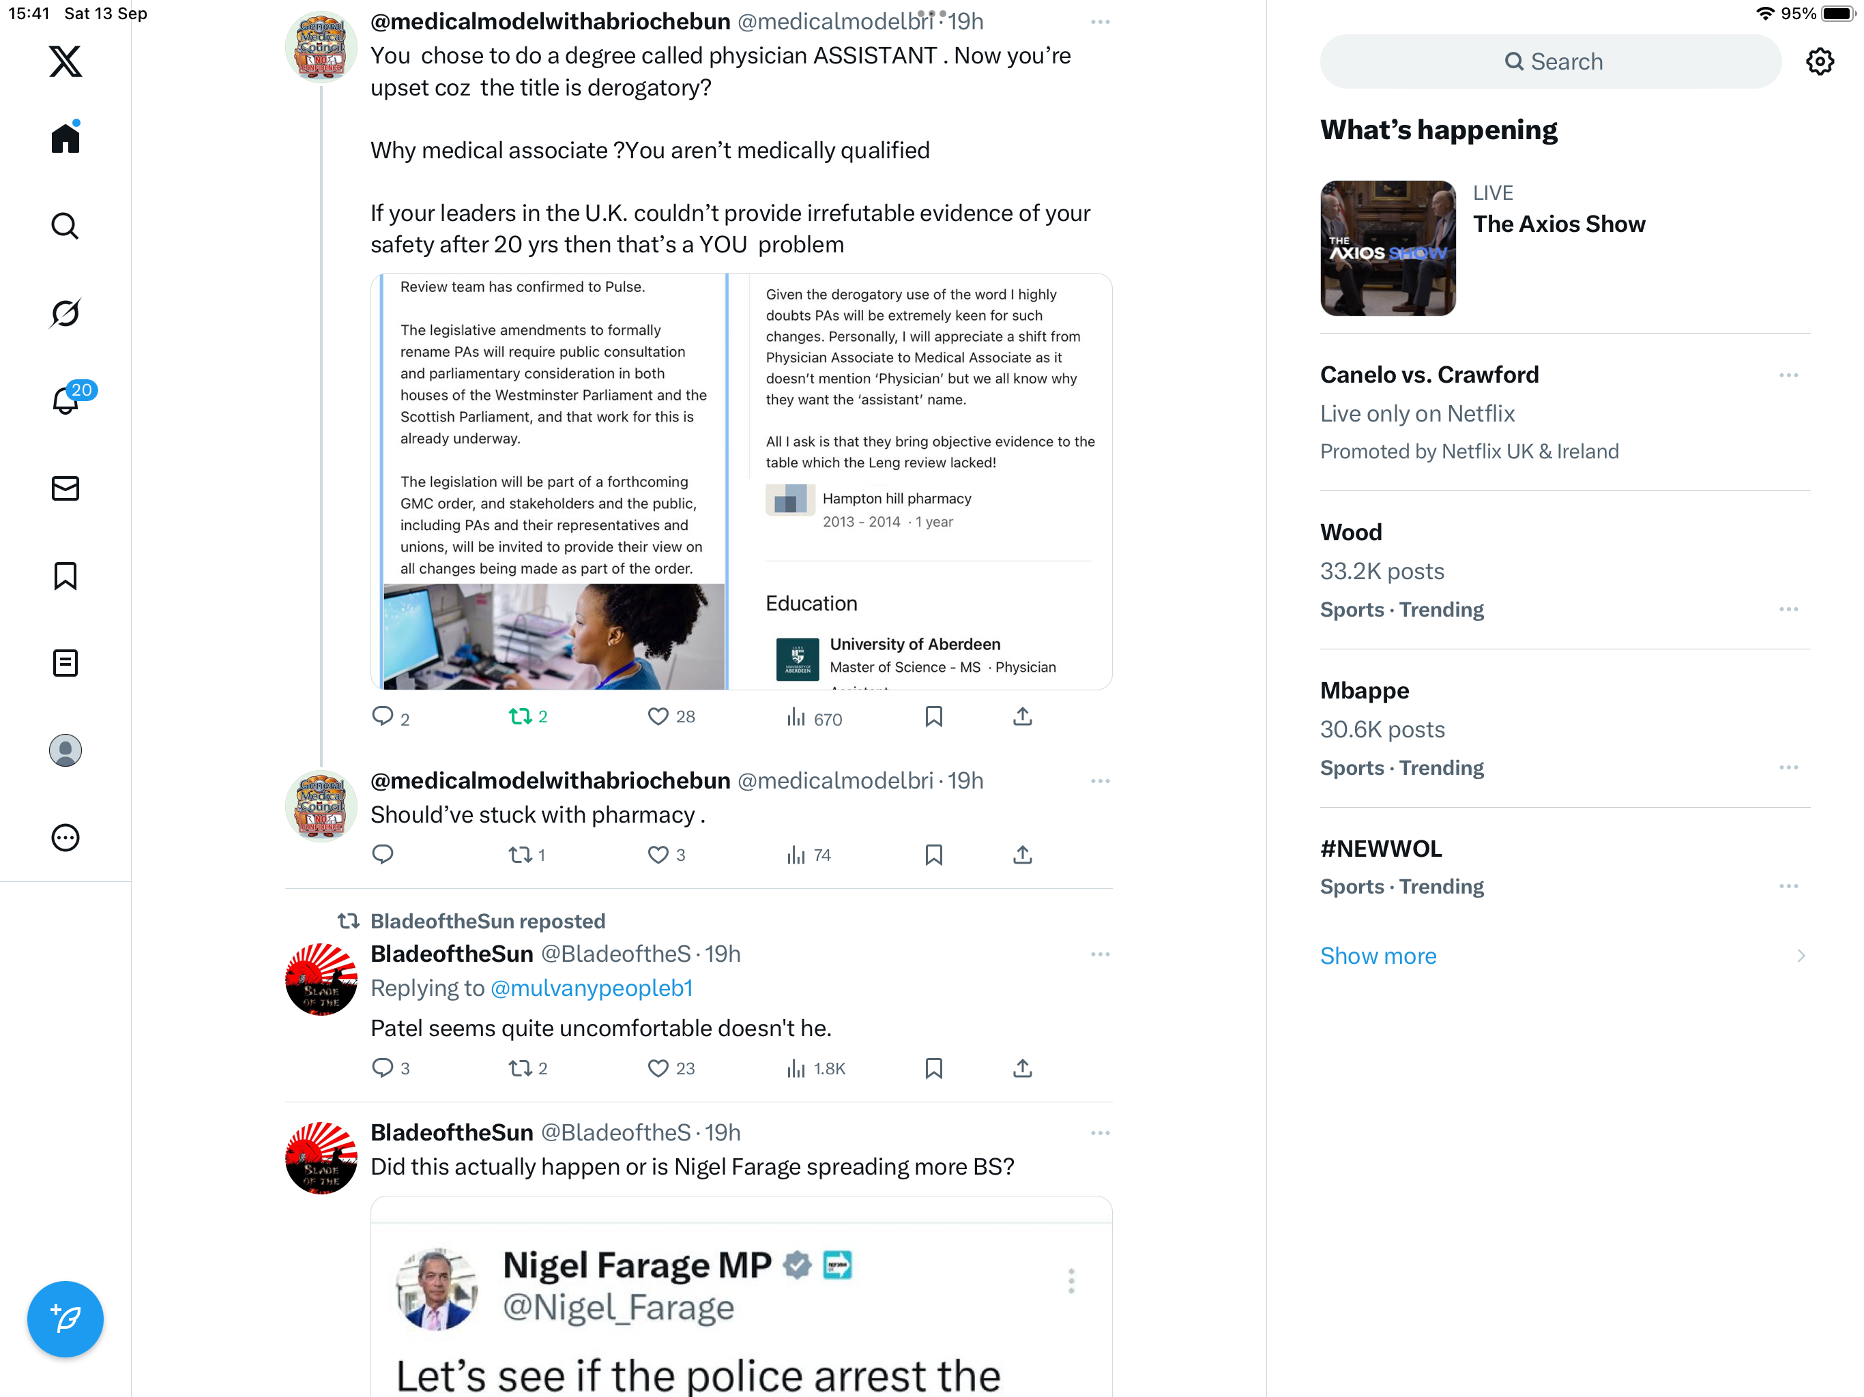
Task: Bookmark the 'Patel seems quite uncomfortable' post
Action: [x=933, y=1068]
